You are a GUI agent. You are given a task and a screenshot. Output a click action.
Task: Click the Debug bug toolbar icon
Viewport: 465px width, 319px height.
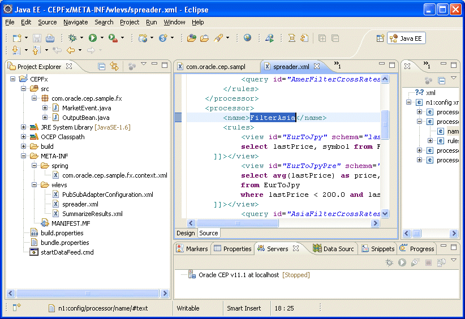point(72,38)
